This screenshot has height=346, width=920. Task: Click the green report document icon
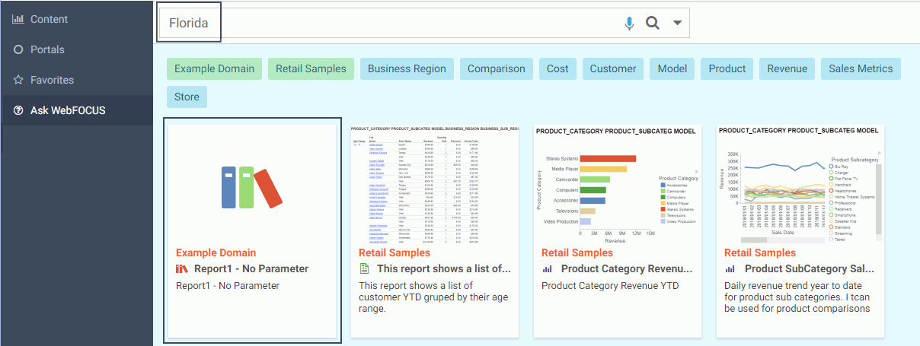[x=364, y=268]
